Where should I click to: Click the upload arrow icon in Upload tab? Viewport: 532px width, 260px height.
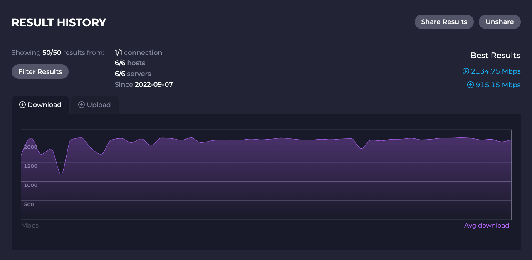82,105
